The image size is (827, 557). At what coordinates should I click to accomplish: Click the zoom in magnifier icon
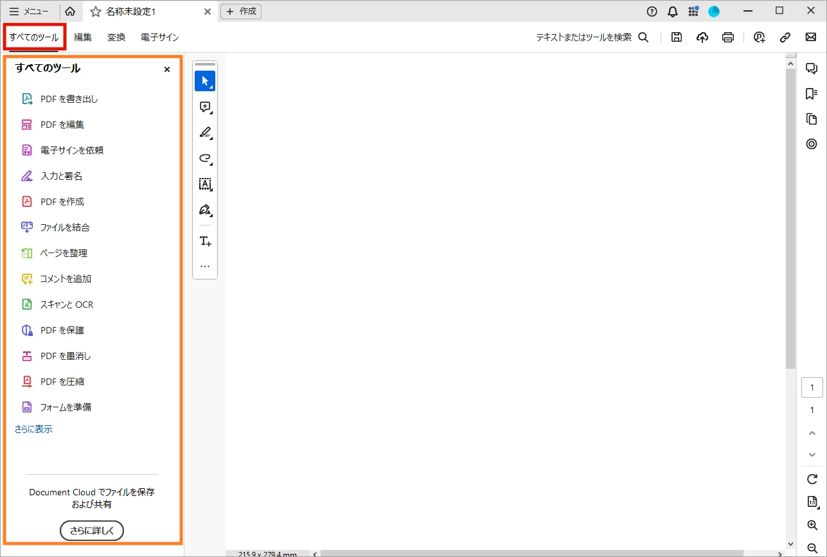(x=812, y=526)
